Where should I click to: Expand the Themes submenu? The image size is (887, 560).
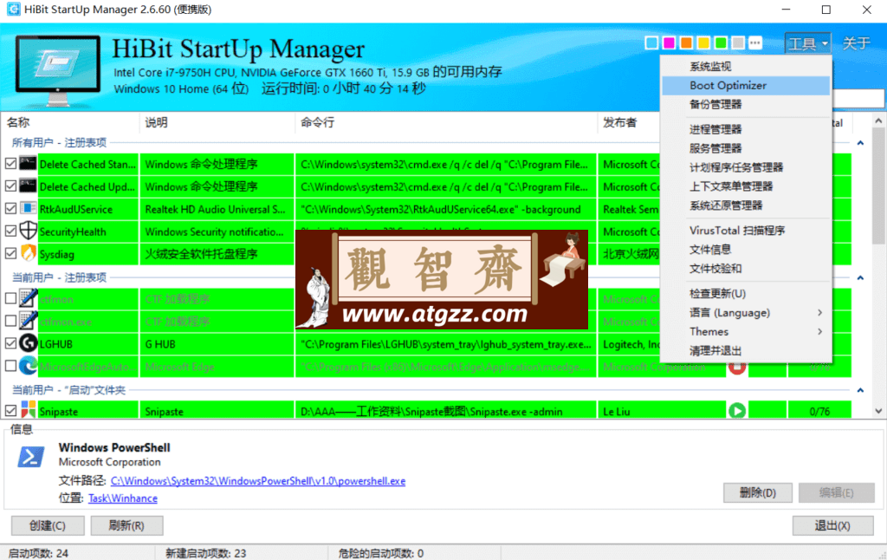click(x=746, y=332)
